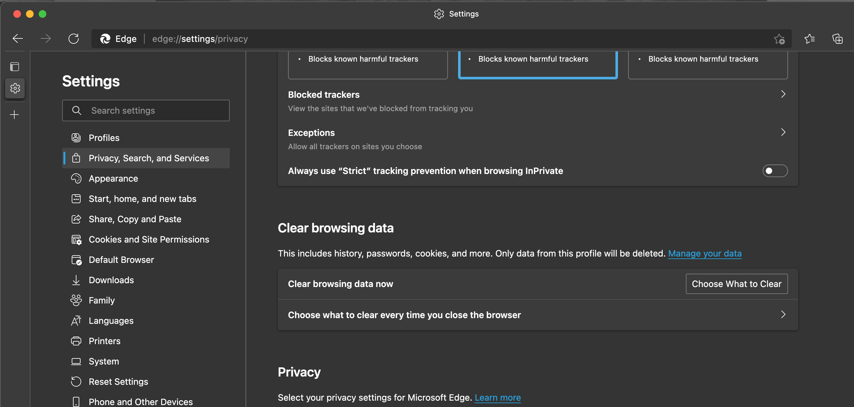Go to Cookies and Site Permissions

[x=148, y=239]
